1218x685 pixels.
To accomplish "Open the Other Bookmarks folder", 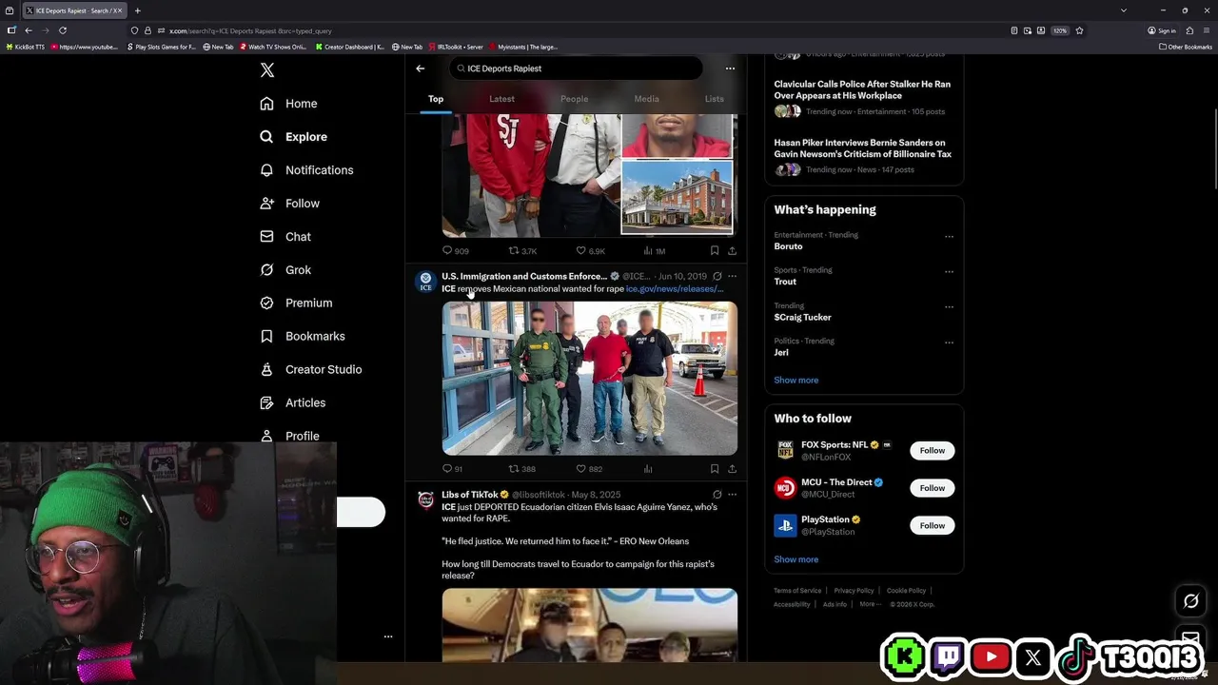I will [1186, 47].
